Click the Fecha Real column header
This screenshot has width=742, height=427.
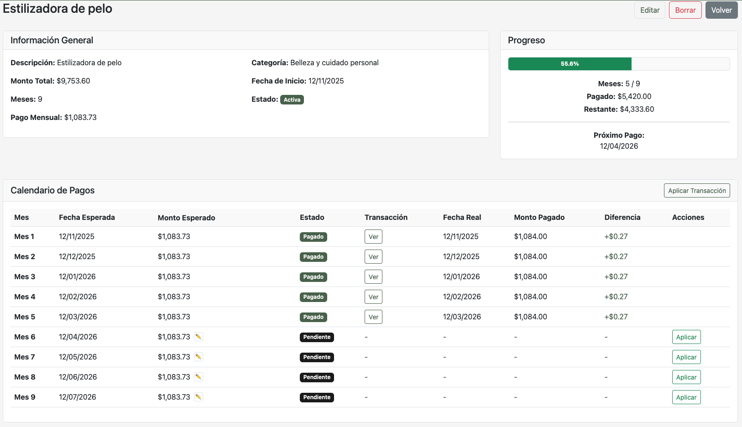pyautogui.click(x=462, y=217)
